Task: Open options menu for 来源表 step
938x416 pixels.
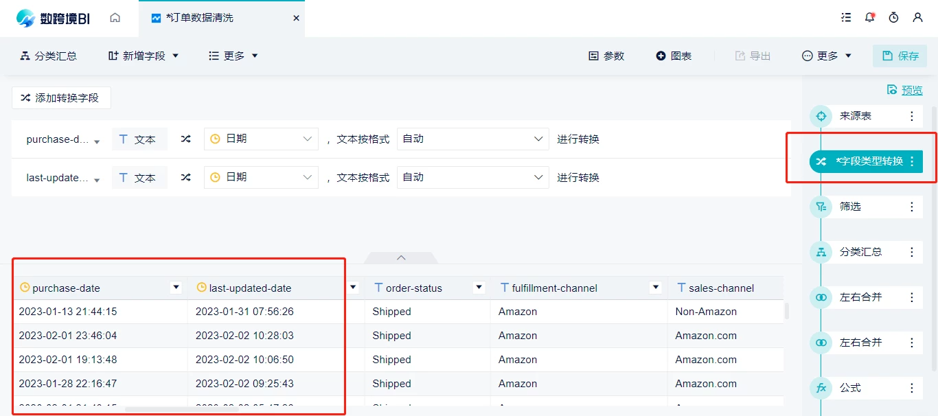Action: click(x=912, y=116)
